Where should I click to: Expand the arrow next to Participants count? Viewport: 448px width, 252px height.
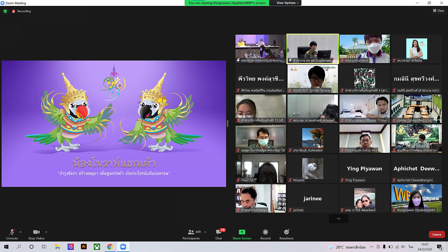click(205, 232)
